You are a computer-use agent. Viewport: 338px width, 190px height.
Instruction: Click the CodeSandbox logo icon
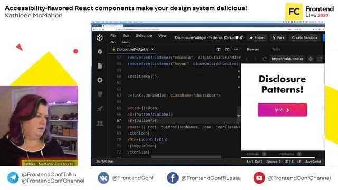100,37
